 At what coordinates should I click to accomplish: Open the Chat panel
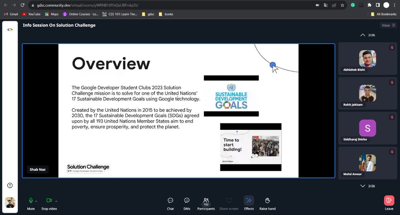170,204
